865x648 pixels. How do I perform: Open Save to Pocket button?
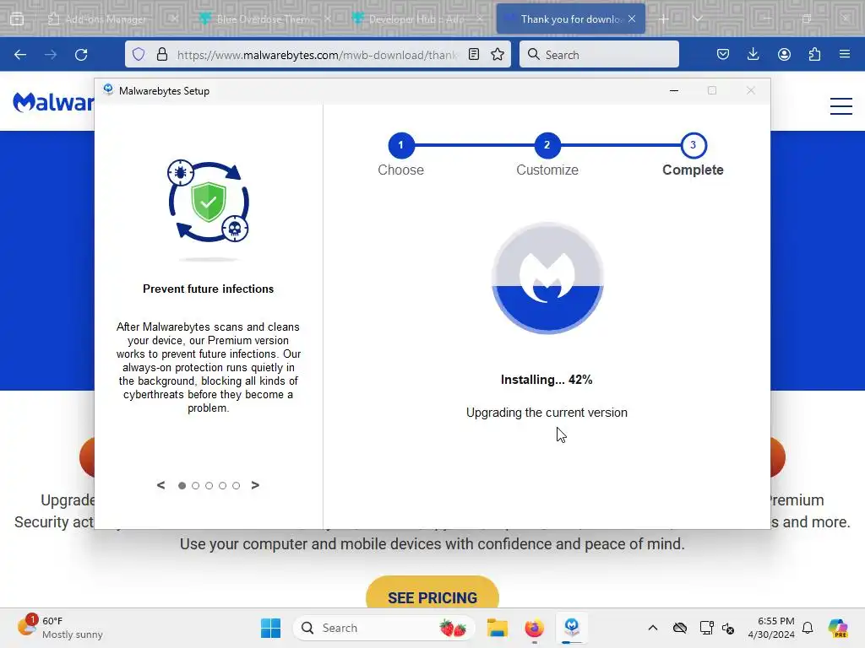[723, 55]
